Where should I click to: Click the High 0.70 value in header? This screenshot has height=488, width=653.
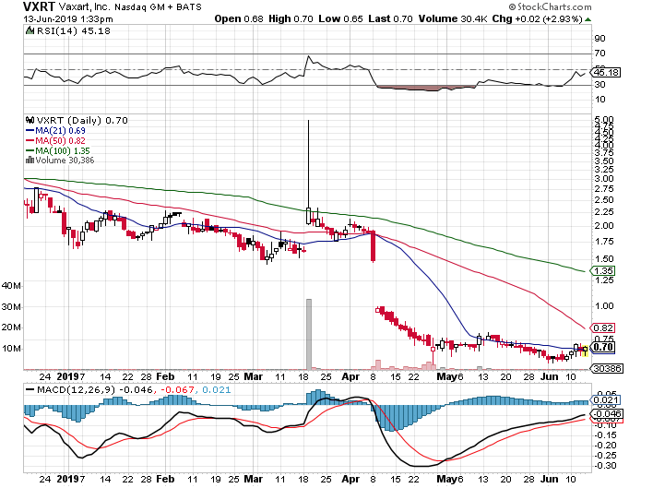tap(291, 19)
